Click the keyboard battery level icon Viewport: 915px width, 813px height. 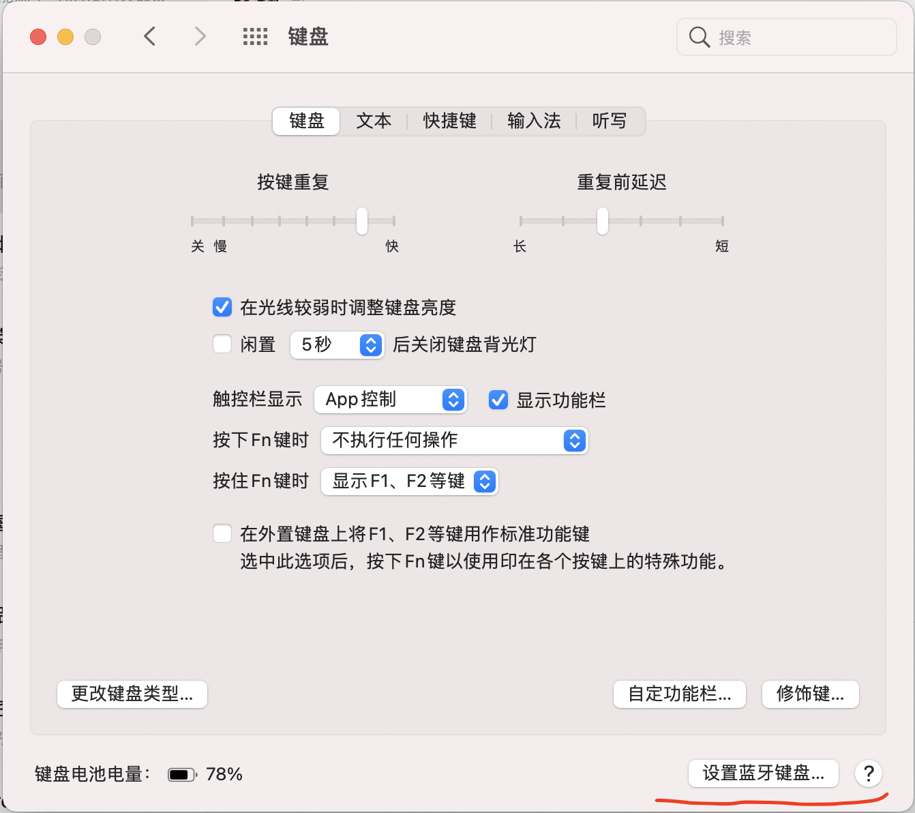click(x=182, y=774)
